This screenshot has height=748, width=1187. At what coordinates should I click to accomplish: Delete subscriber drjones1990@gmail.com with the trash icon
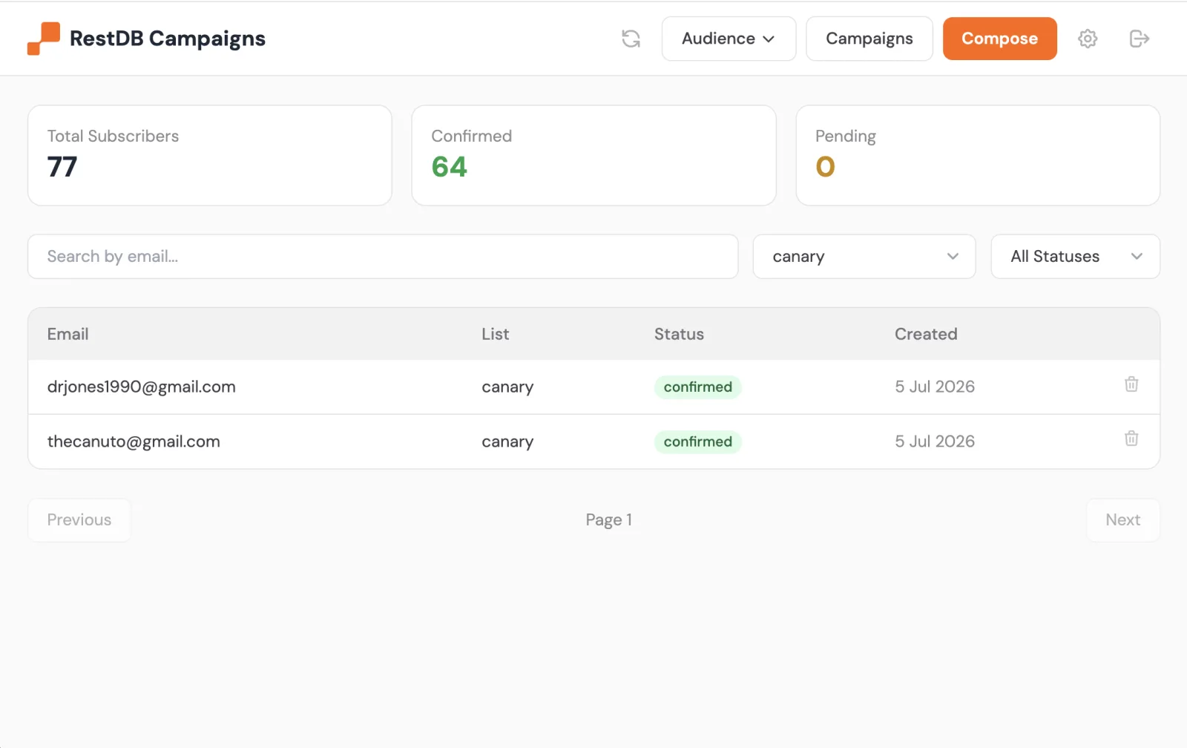click(x=1131, y=384)
